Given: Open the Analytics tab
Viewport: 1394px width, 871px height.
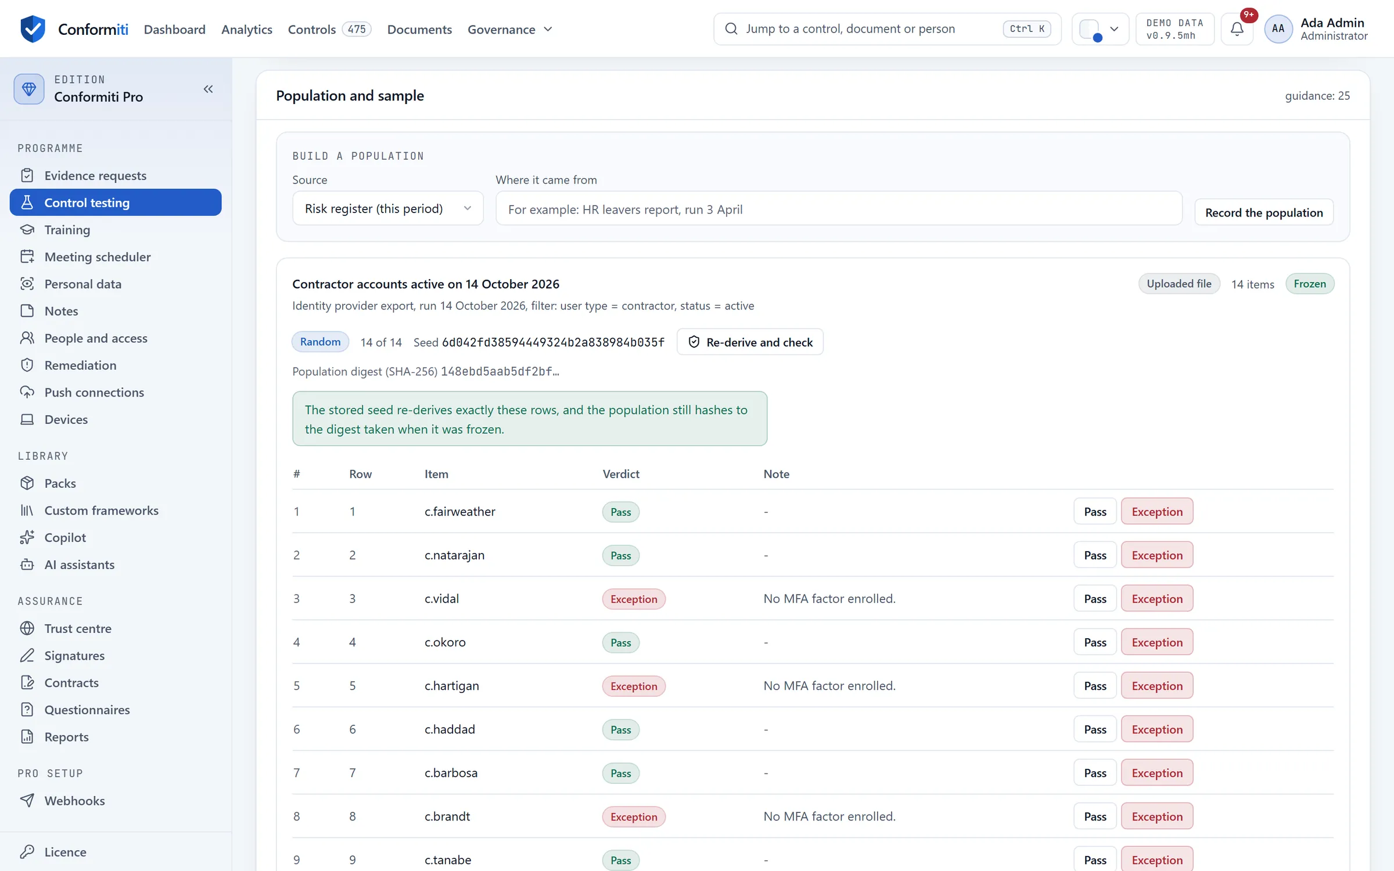Looking at the screenshot, I should (x=247, y=29).
